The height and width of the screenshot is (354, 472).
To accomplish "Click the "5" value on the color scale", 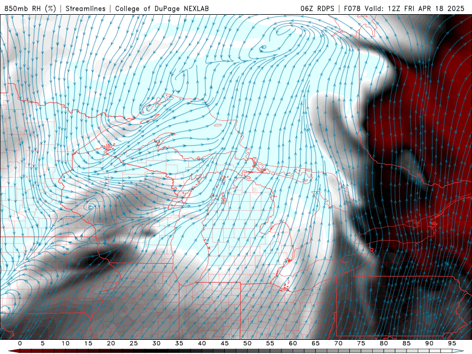I will (42, 343).
